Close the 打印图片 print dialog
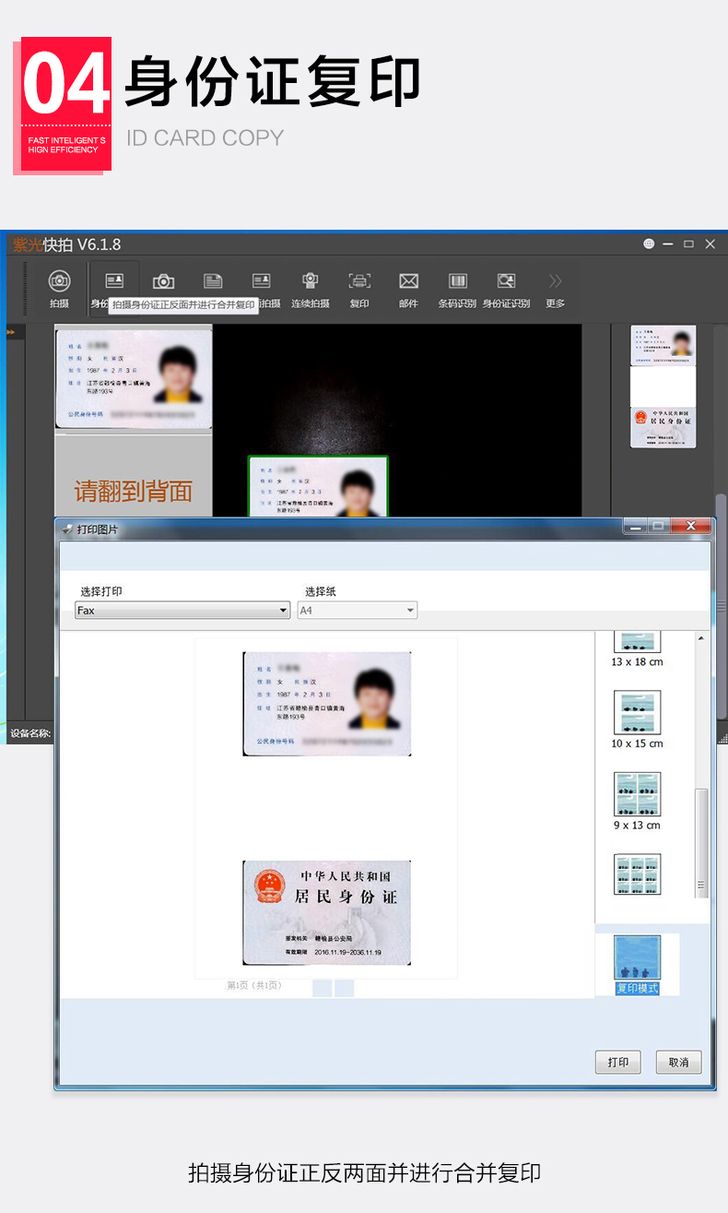Viewport: 728px width, 1213px height. click(690, 526)
